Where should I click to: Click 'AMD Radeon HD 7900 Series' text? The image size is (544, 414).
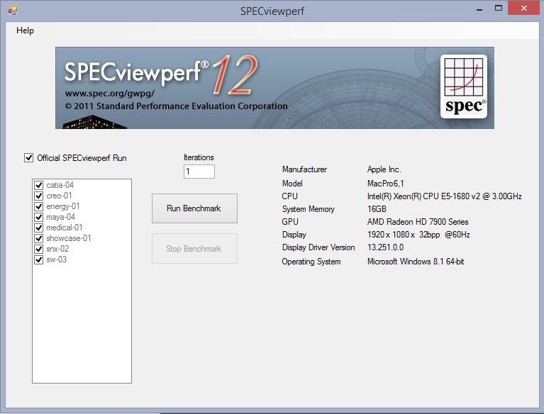418,222
